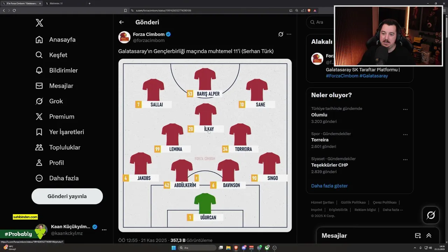Expand the Daha fazla sidebar menu
Screen dimensions: 448x252
click(57, 178)
